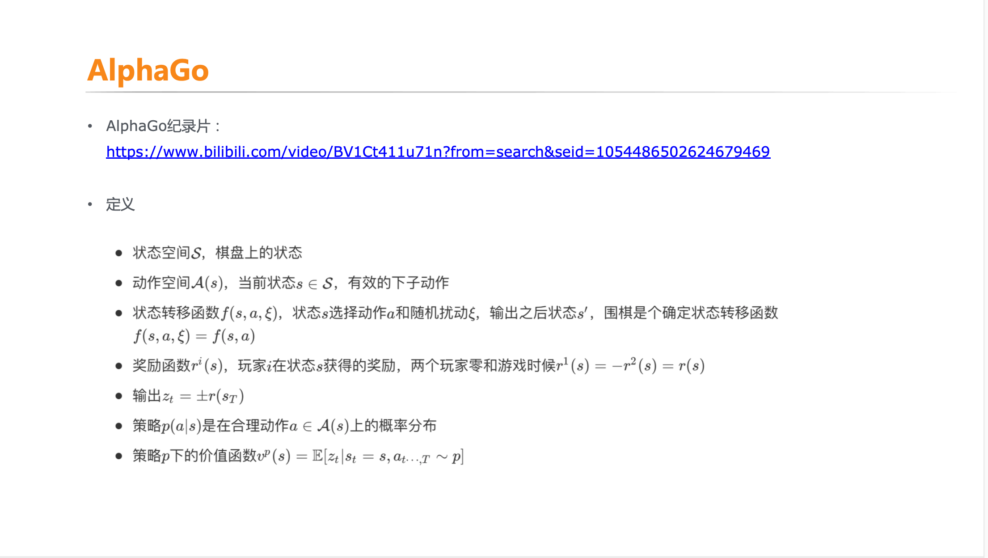This screenshot has height=558, width=988.
Task: Click the '定义' bullet heading
Action: [120, 204]
